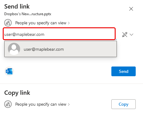
Task: Click the empty area below suggestion list
Action: pos(61,62)
